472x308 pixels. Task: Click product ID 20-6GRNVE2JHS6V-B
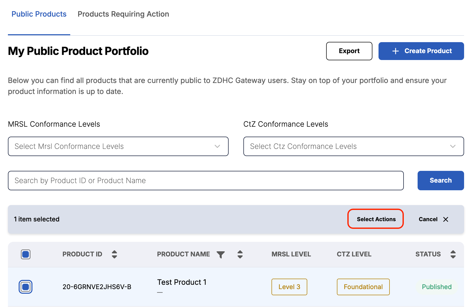[x=97, y=287]
